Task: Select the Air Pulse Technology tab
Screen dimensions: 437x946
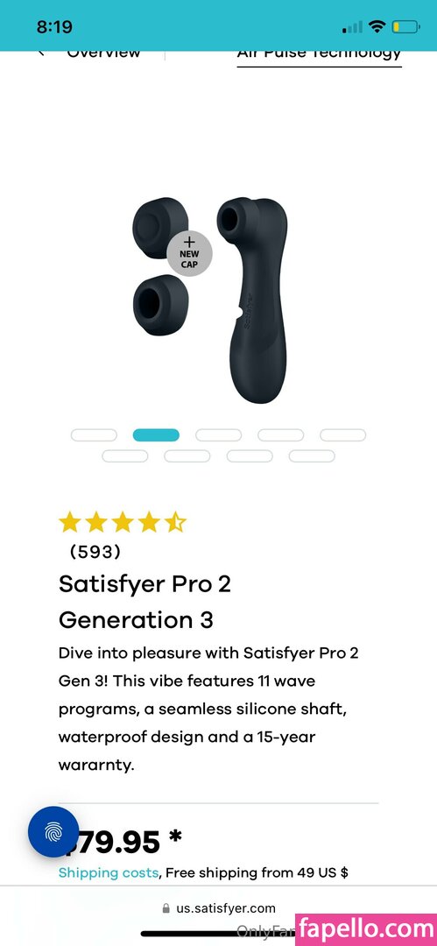Action: (320, 54)
